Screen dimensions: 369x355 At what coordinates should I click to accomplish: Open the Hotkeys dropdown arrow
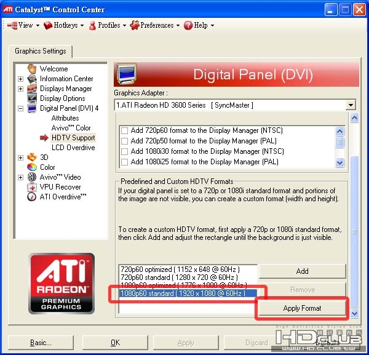click(x=82, y=25)
